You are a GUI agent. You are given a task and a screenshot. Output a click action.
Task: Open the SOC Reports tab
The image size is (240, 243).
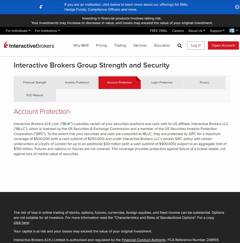click(35, 95)
